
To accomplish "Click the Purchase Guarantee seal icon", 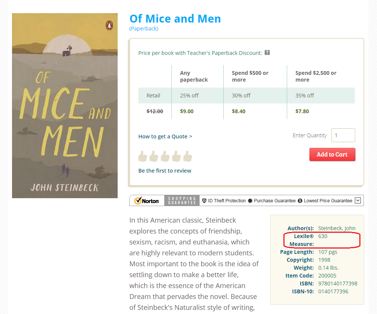I will pyautogui.click(x=250, y=201).
